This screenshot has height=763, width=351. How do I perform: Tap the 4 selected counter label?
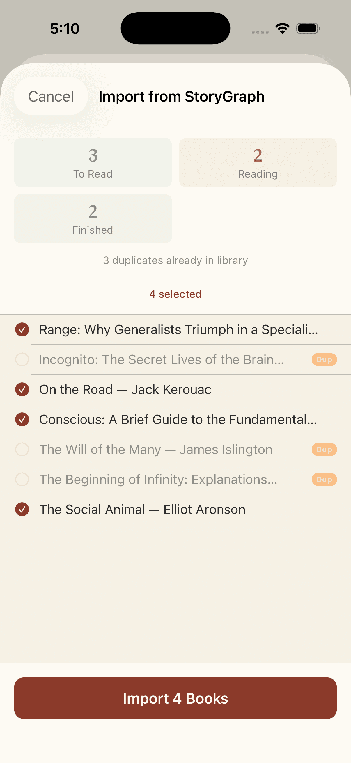point(175,294)
